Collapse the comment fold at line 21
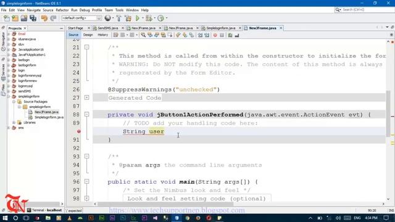Screen dimensions: 395x222 click(86, 47)
